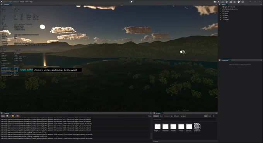Open the Properties panel dropdown arrow
Image resolution: width=263 pixels, height=143 pixels.
[x=220, y=60]
